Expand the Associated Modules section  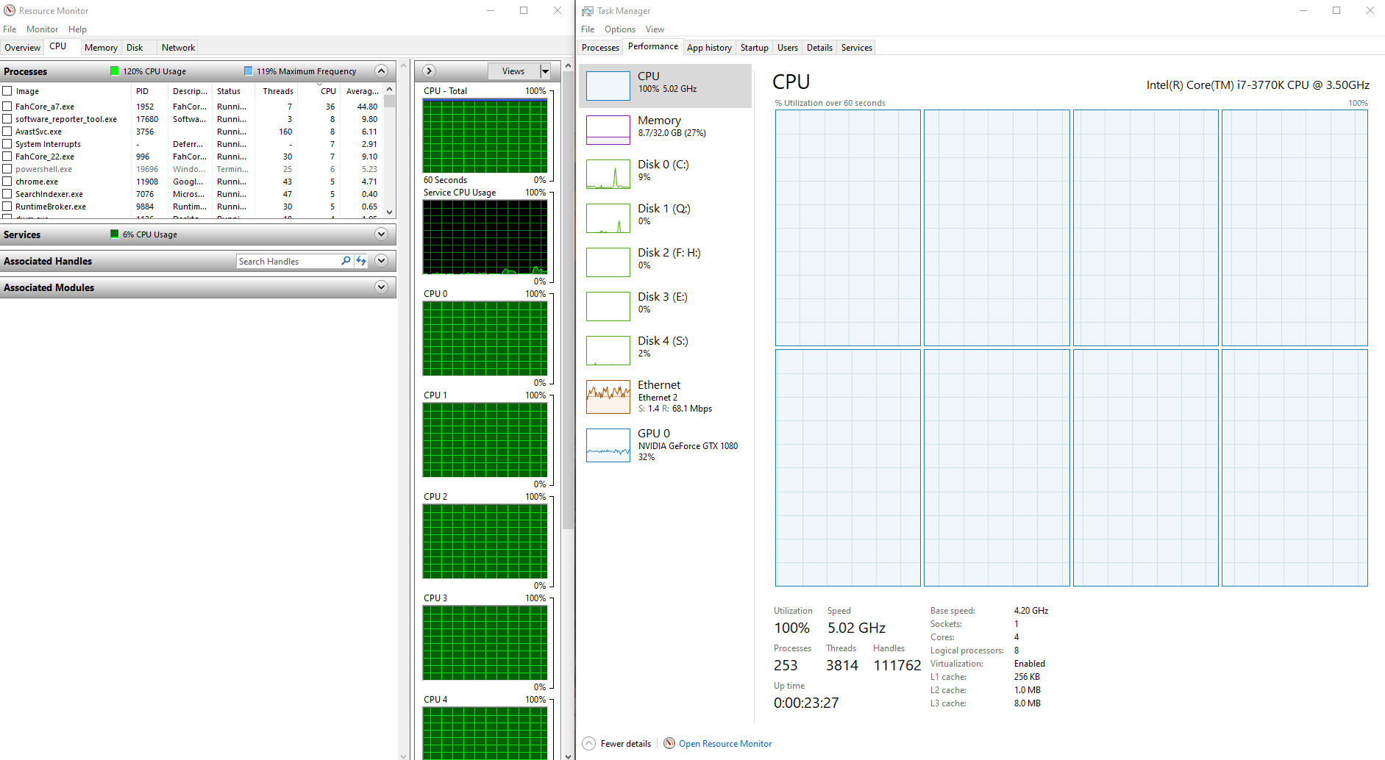(381, 287)
